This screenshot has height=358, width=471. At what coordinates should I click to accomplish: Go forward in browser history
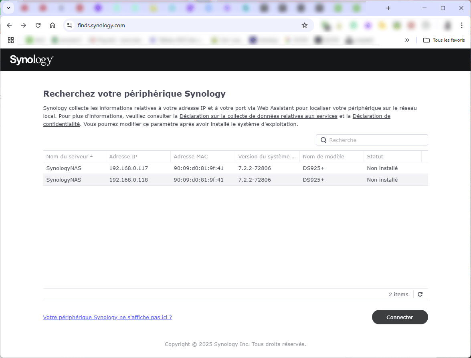coord(24,25)
